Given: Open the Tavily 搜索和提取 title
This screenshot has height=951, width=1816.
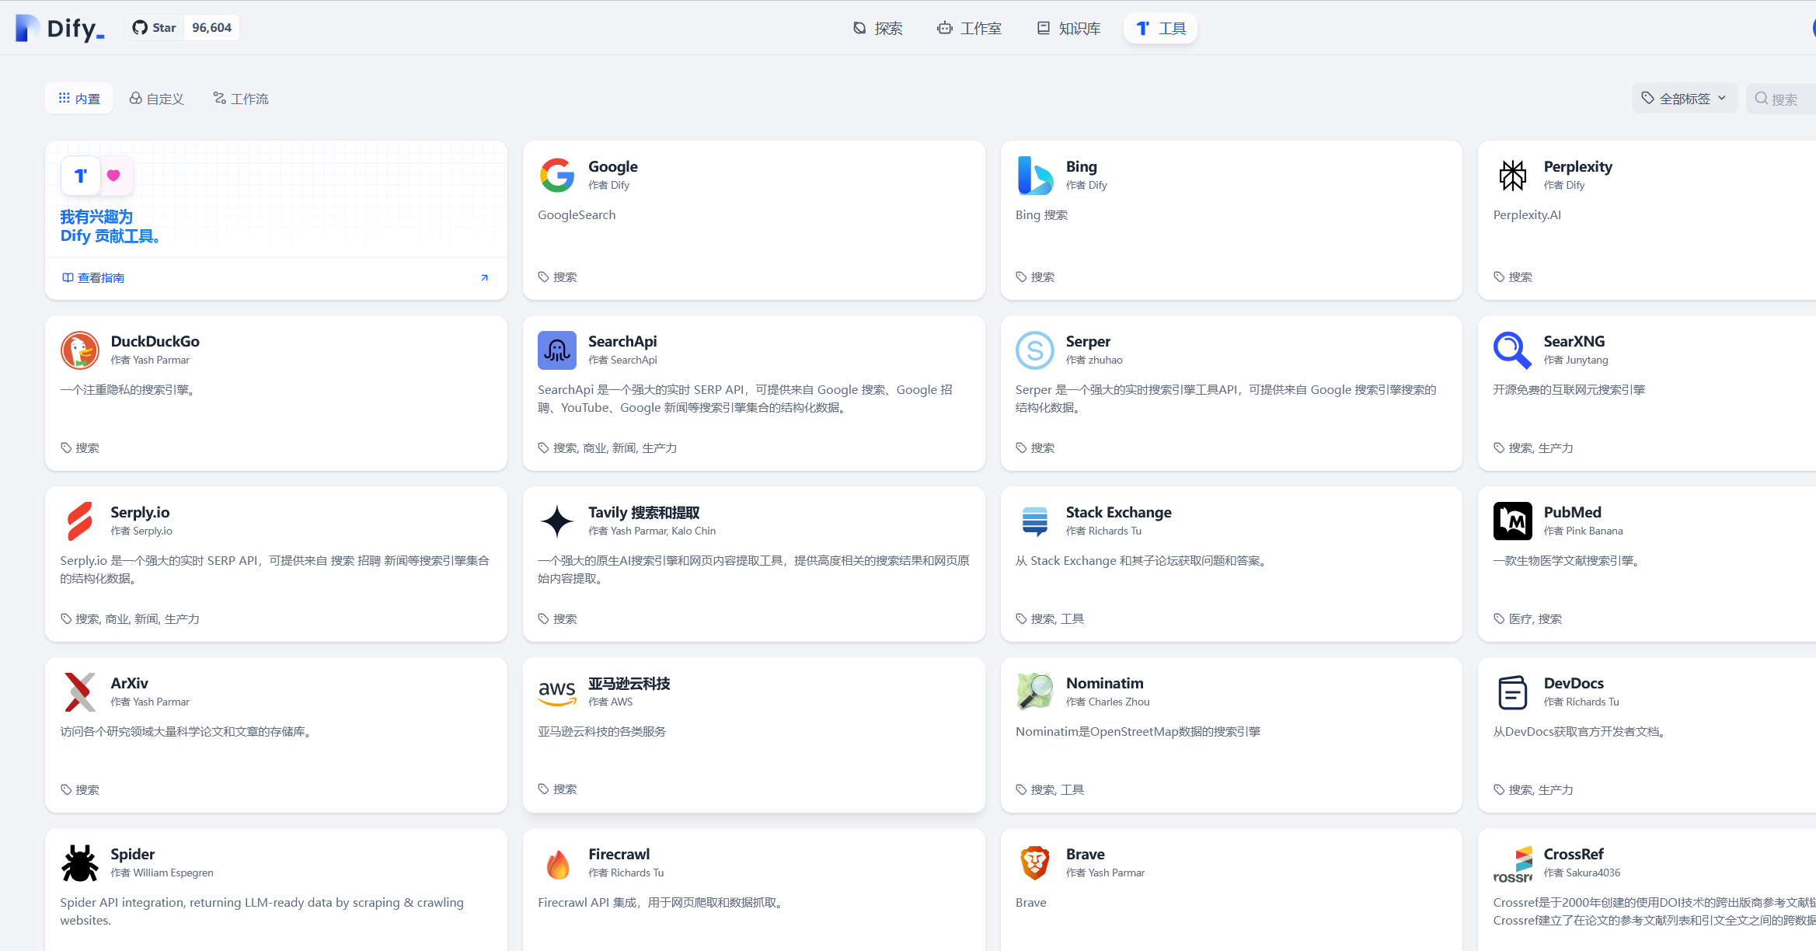Looking at the screenshot, I should (644, 512).
